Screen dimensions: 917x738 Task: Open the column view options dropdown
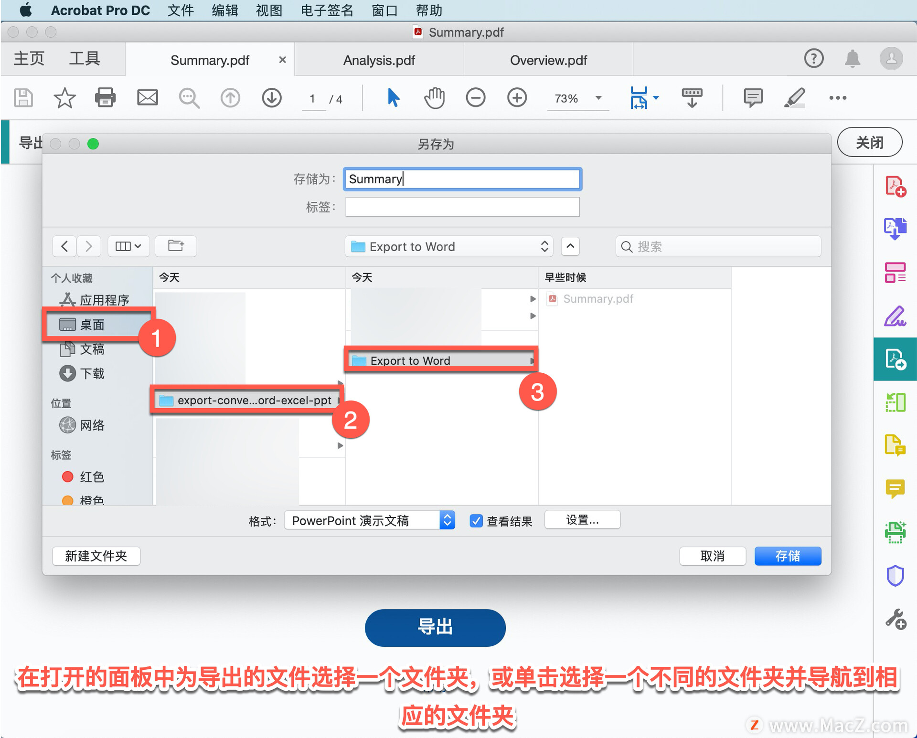click(x=128, y=246)
